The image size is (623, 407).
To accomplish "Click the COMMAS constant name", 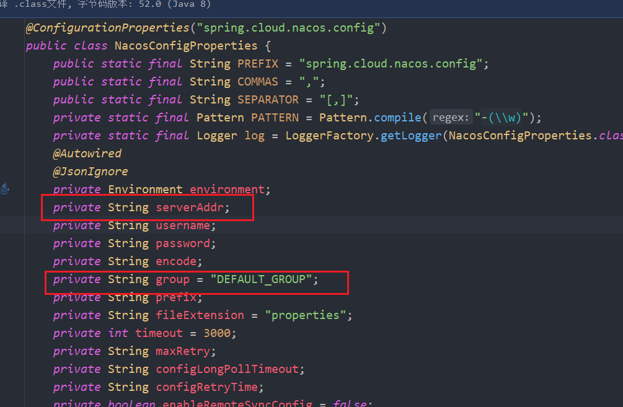I will coord(258,82).
